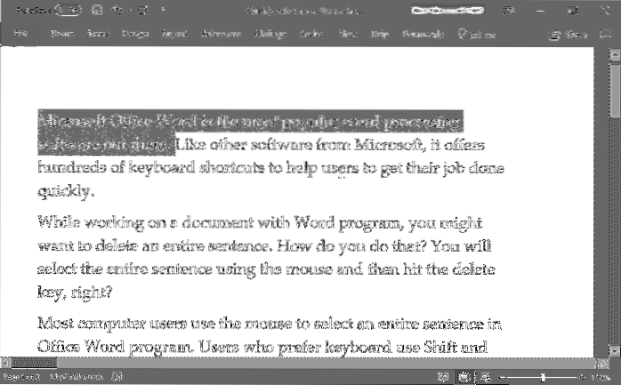Click the word count in status bar

click(x=76, y=377)
